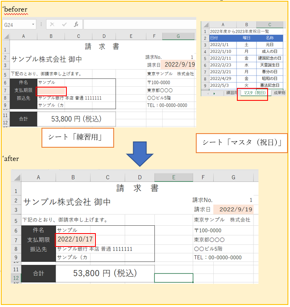Viewport: 290px width, 307px height.
Task: Click Select All corner in holiday master sheet
Action: pyautogui.click(x=205, y=25)
